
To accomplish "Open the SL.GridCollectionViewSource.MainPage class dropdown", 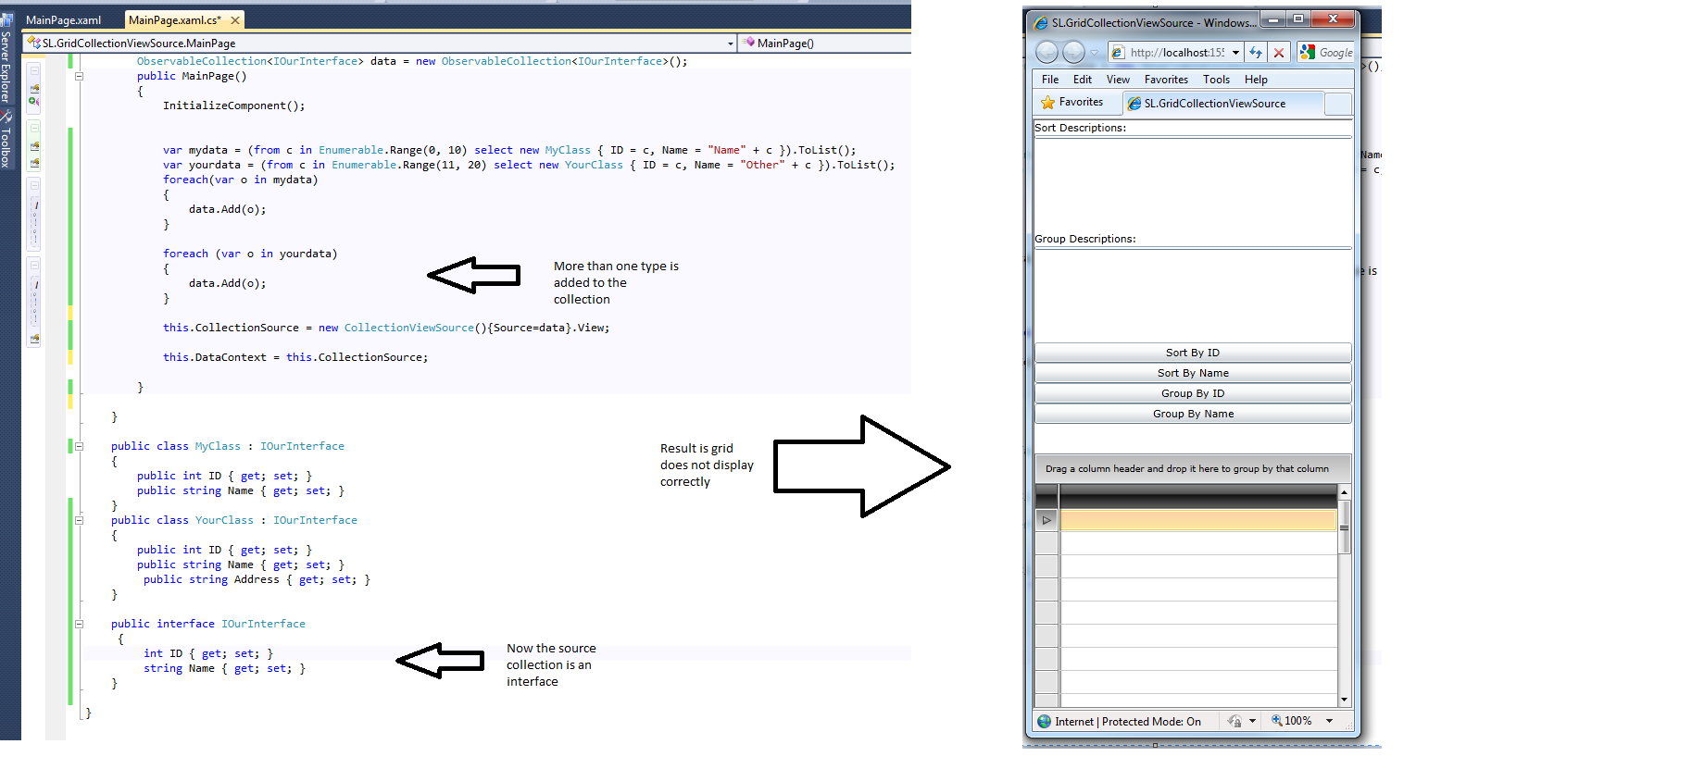I will point(730,43).
